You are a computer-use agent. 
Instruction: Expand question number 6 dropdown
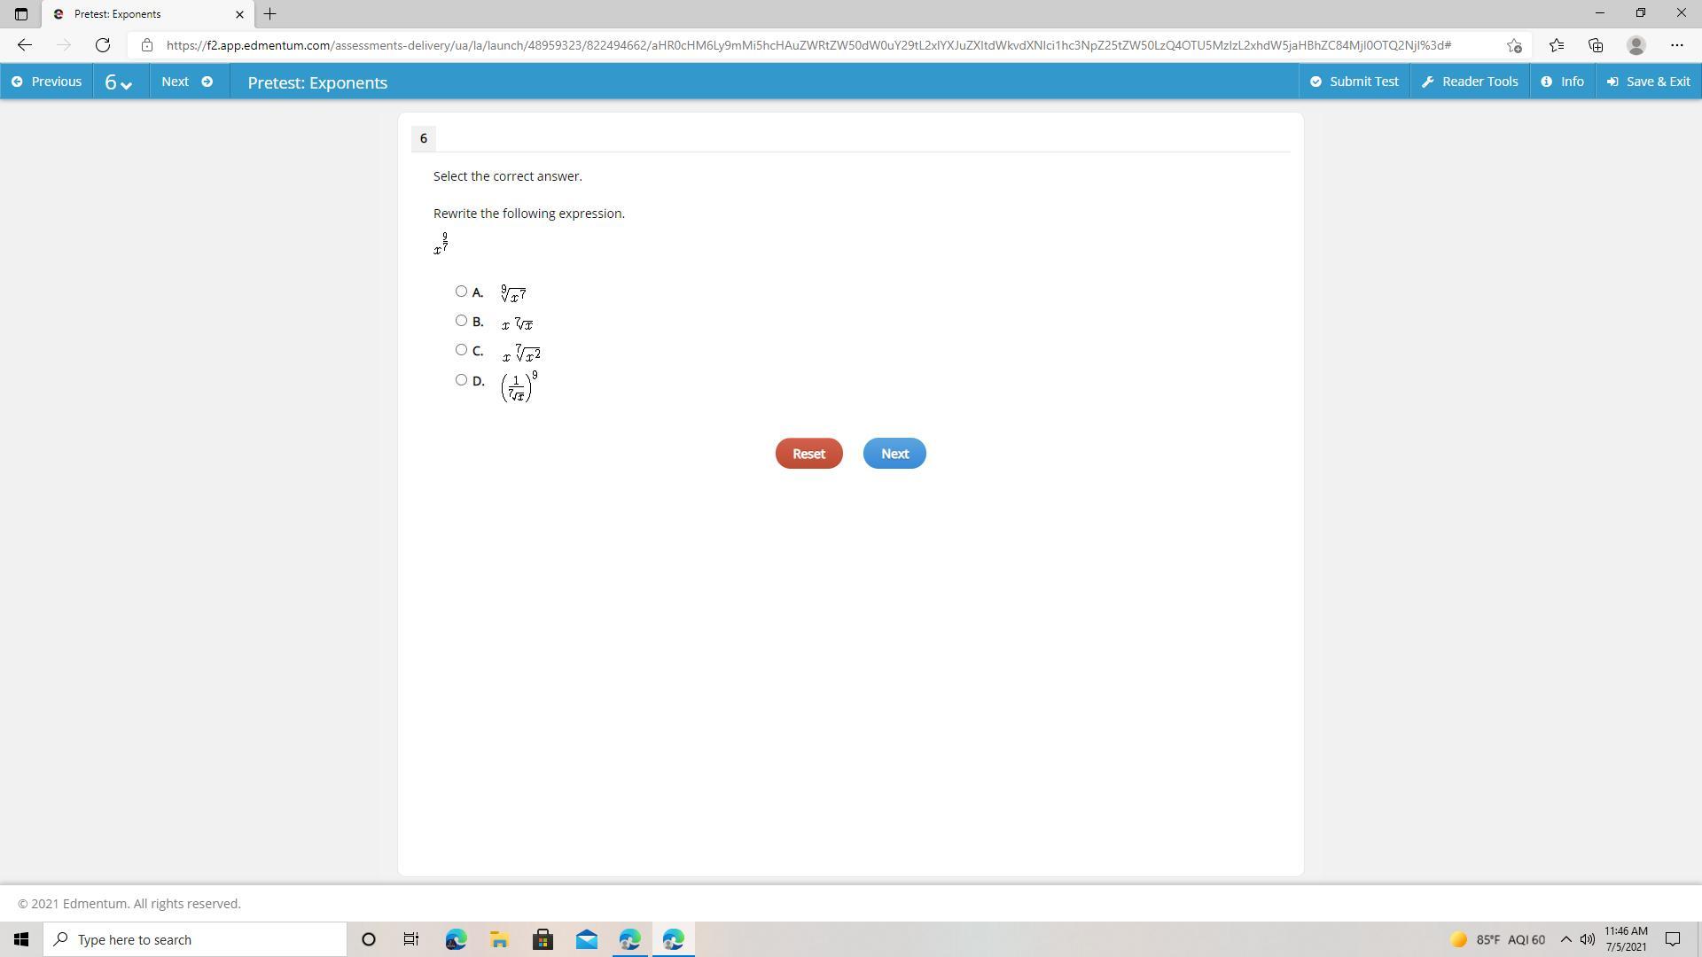[x=119, y=82]
